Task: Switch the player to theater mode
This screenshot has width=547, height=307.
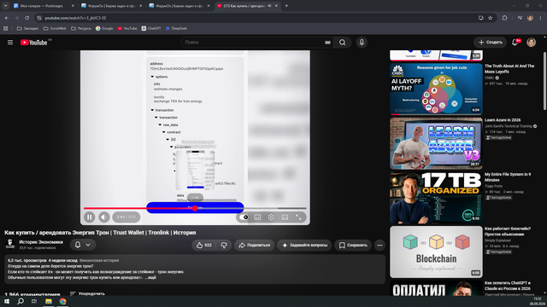Action: pos(285,217)
